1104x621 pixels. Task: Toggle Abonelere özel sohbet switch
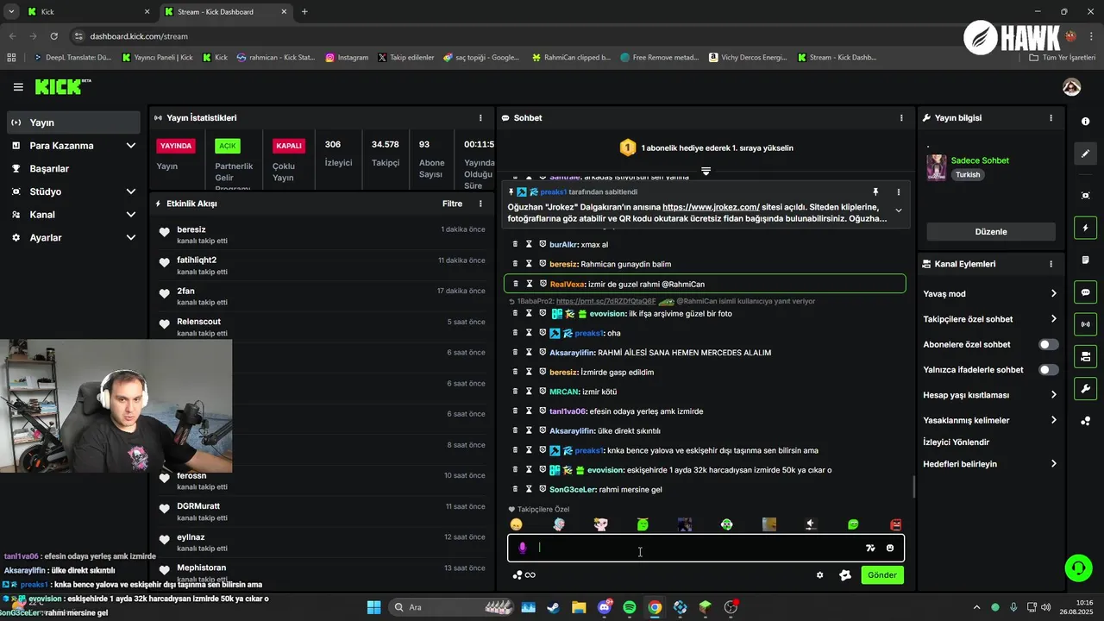1048,344
